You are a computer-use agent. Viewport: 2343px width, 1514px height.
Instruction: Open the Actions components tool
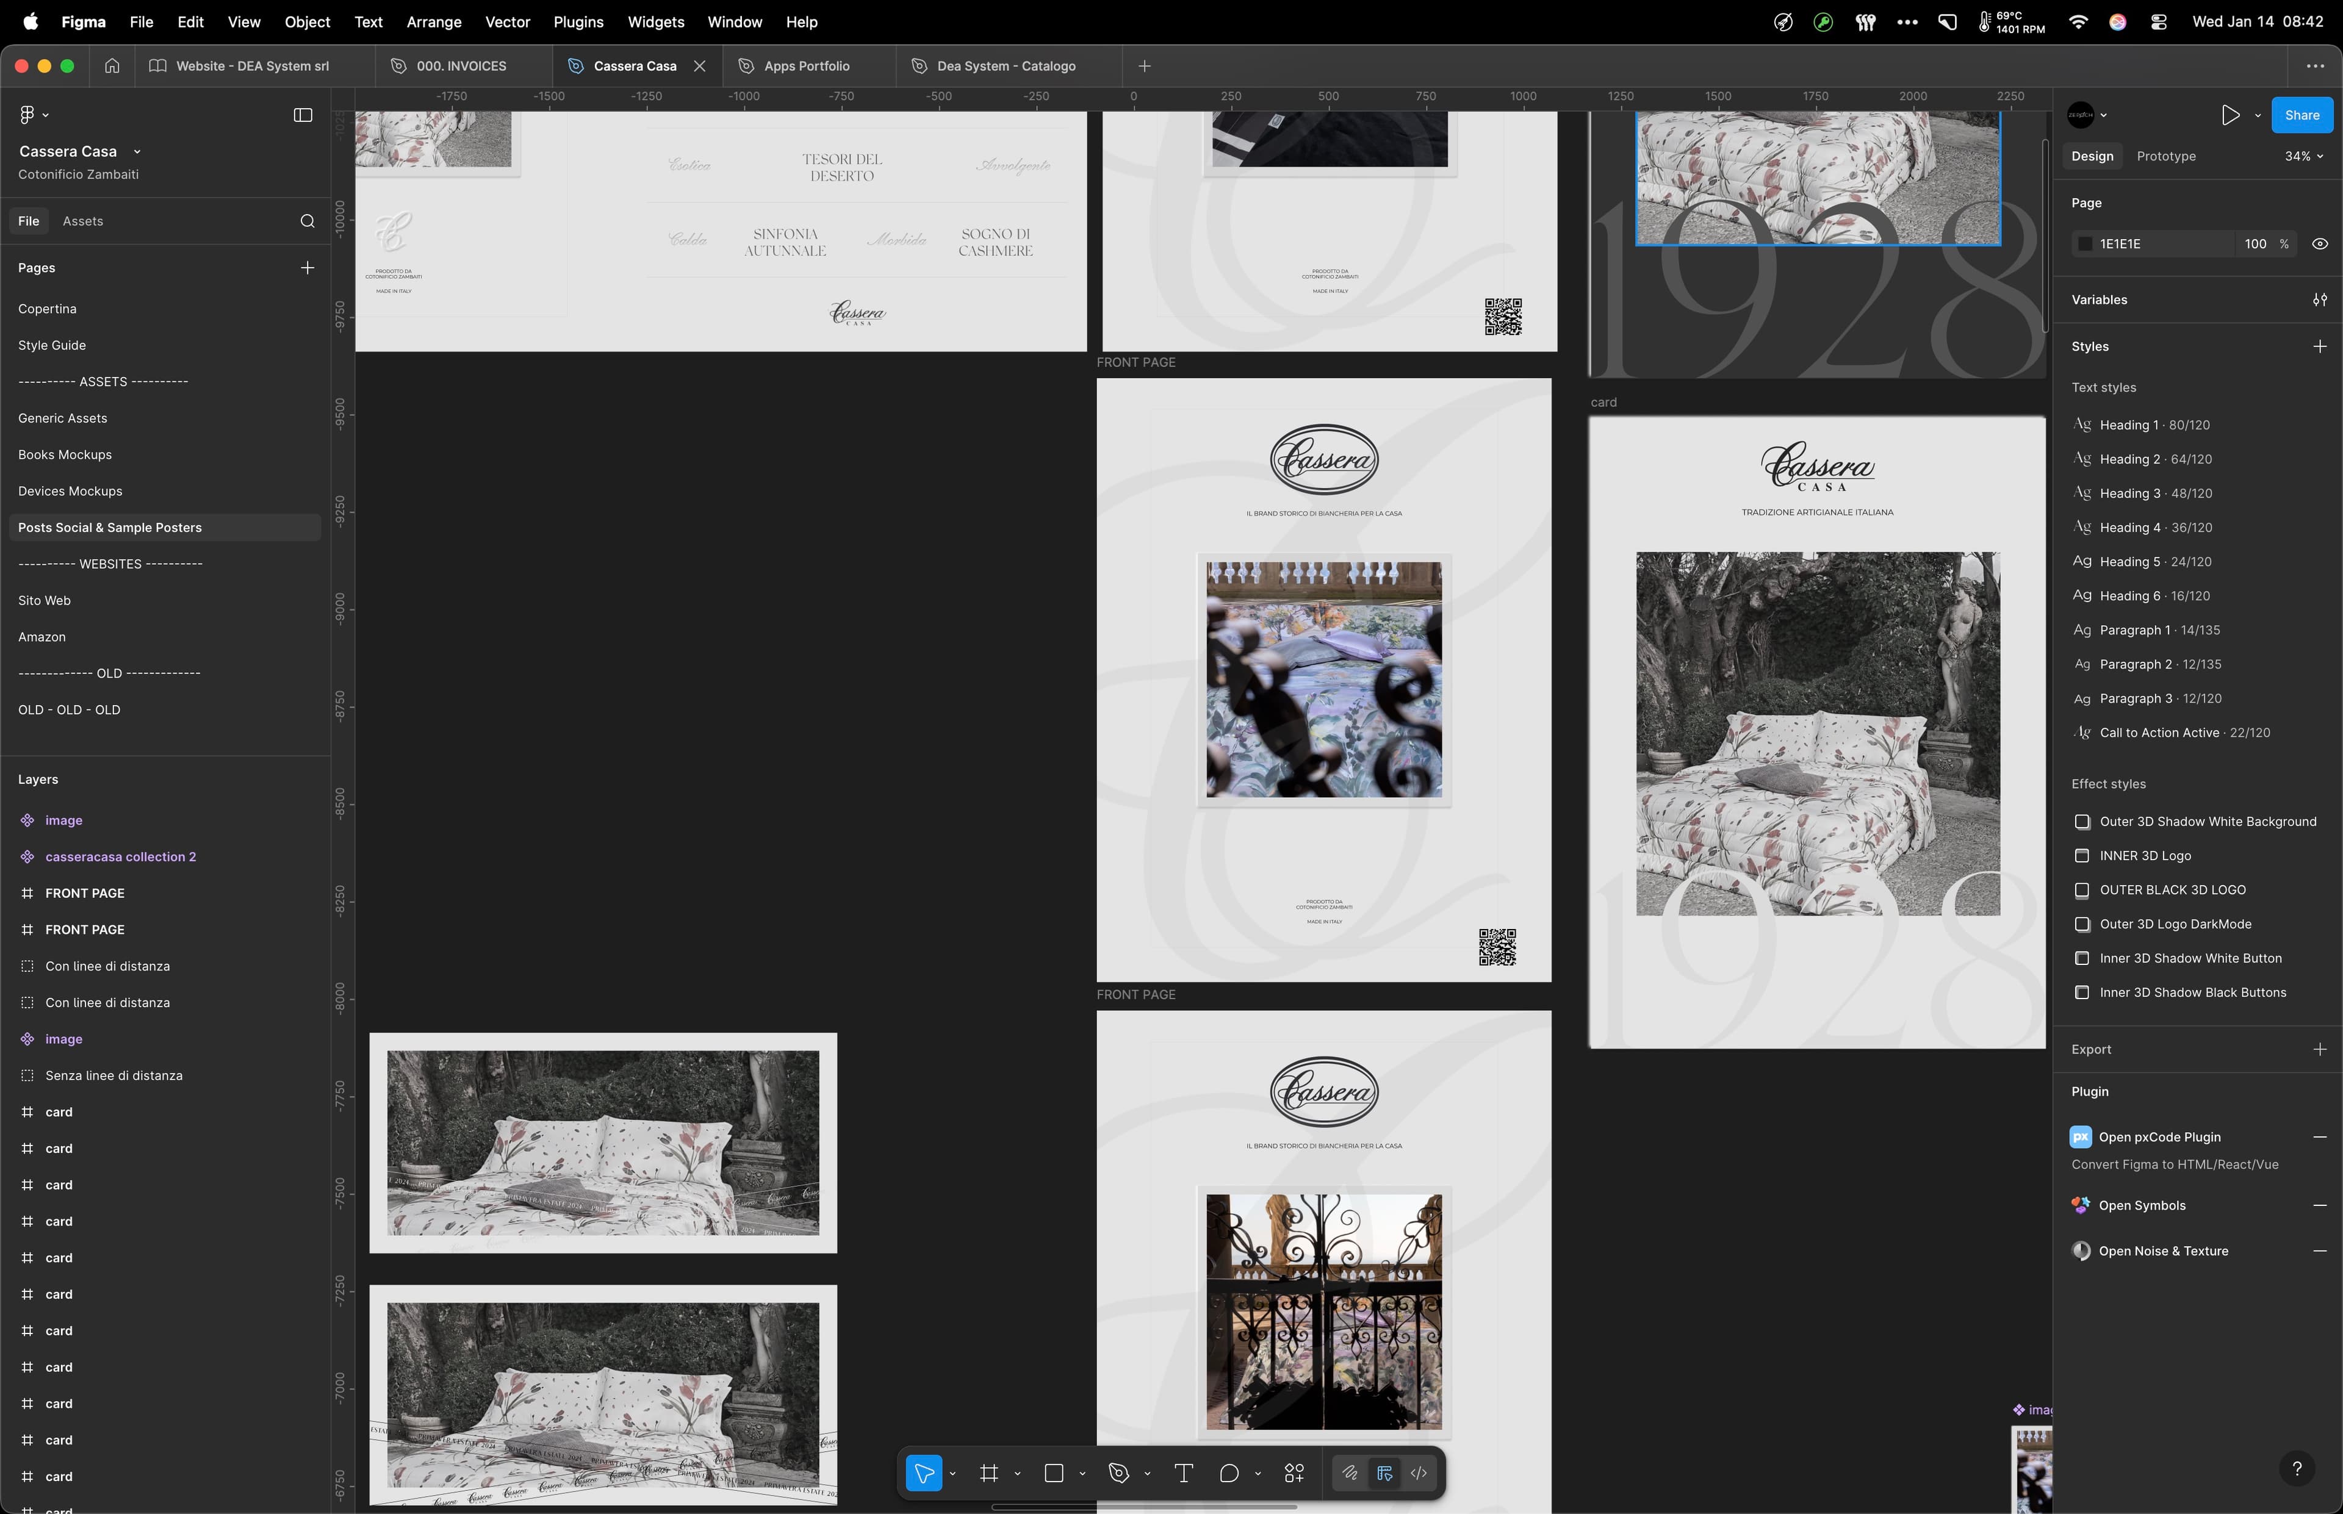point(1294,1473)
